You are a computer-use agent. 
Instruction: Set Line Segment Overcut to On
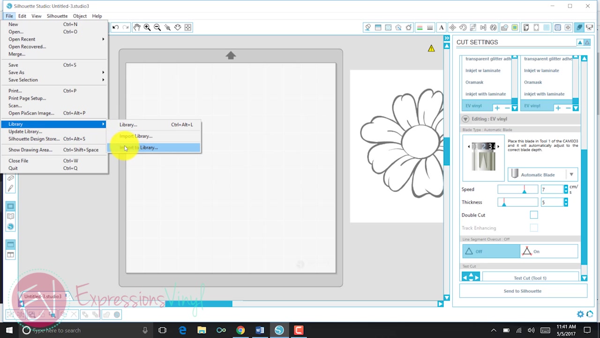(x=549, y=251)
